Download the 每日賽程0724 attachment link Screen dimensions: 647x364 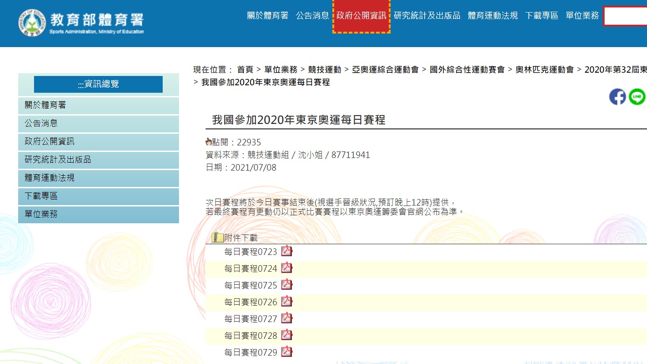point(251,269)
